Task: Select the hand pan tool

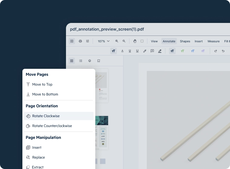Action: point(135,41)
